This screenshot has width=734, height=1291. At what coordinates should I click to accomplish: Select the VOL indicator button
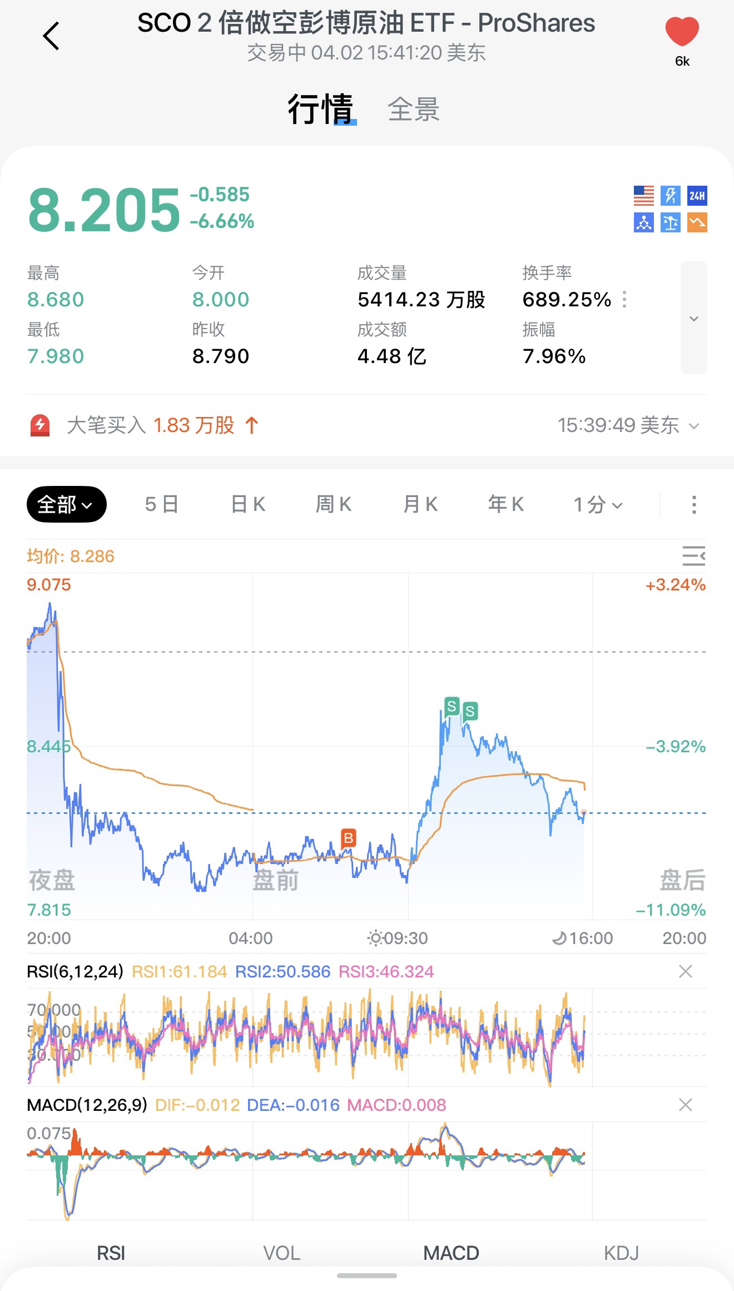click(x=281, y=1253)
